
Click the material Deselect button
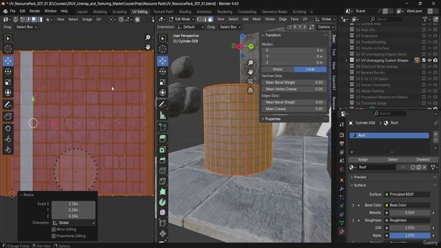423,159
